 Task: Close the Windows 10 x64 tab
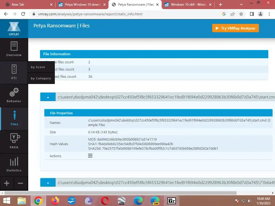[x=210, y=5]
